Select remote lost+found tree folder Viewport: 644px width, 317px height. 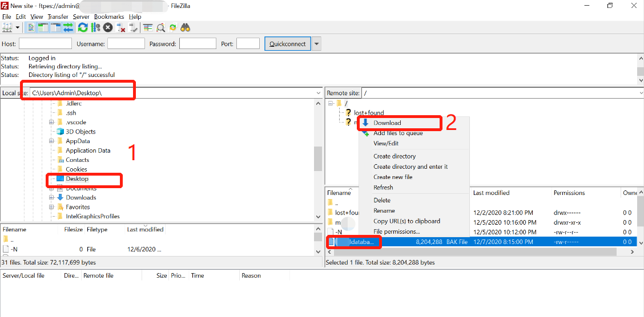pos(369,112)
